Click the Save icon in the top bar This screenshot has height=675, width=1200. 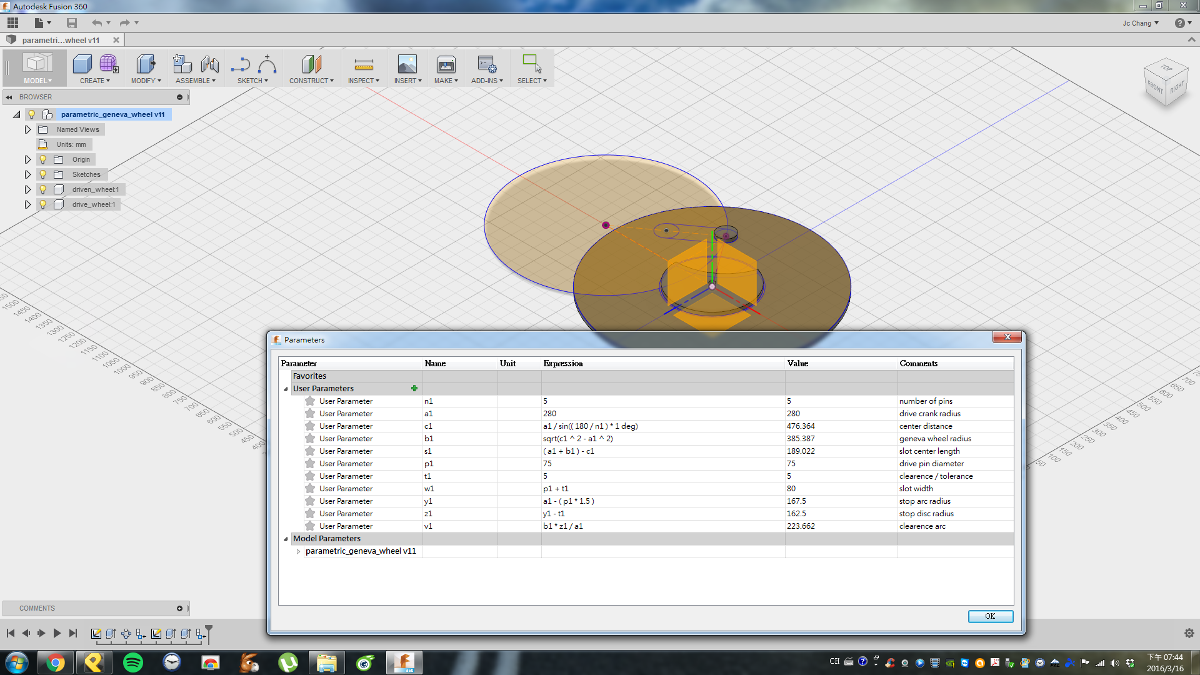pyautogui.click(x=72, y=23)
